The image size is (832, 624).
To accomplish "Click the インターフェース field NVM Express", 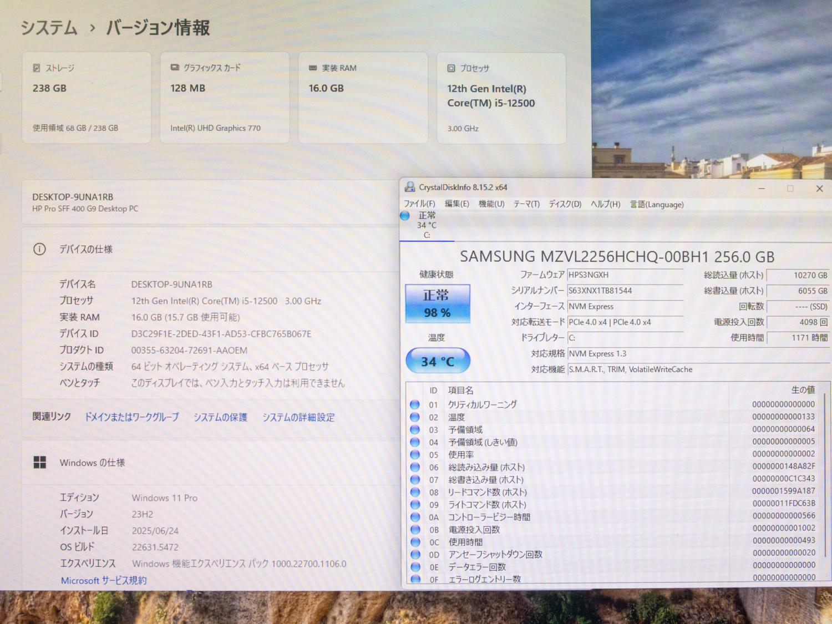I will coord(625,306).
